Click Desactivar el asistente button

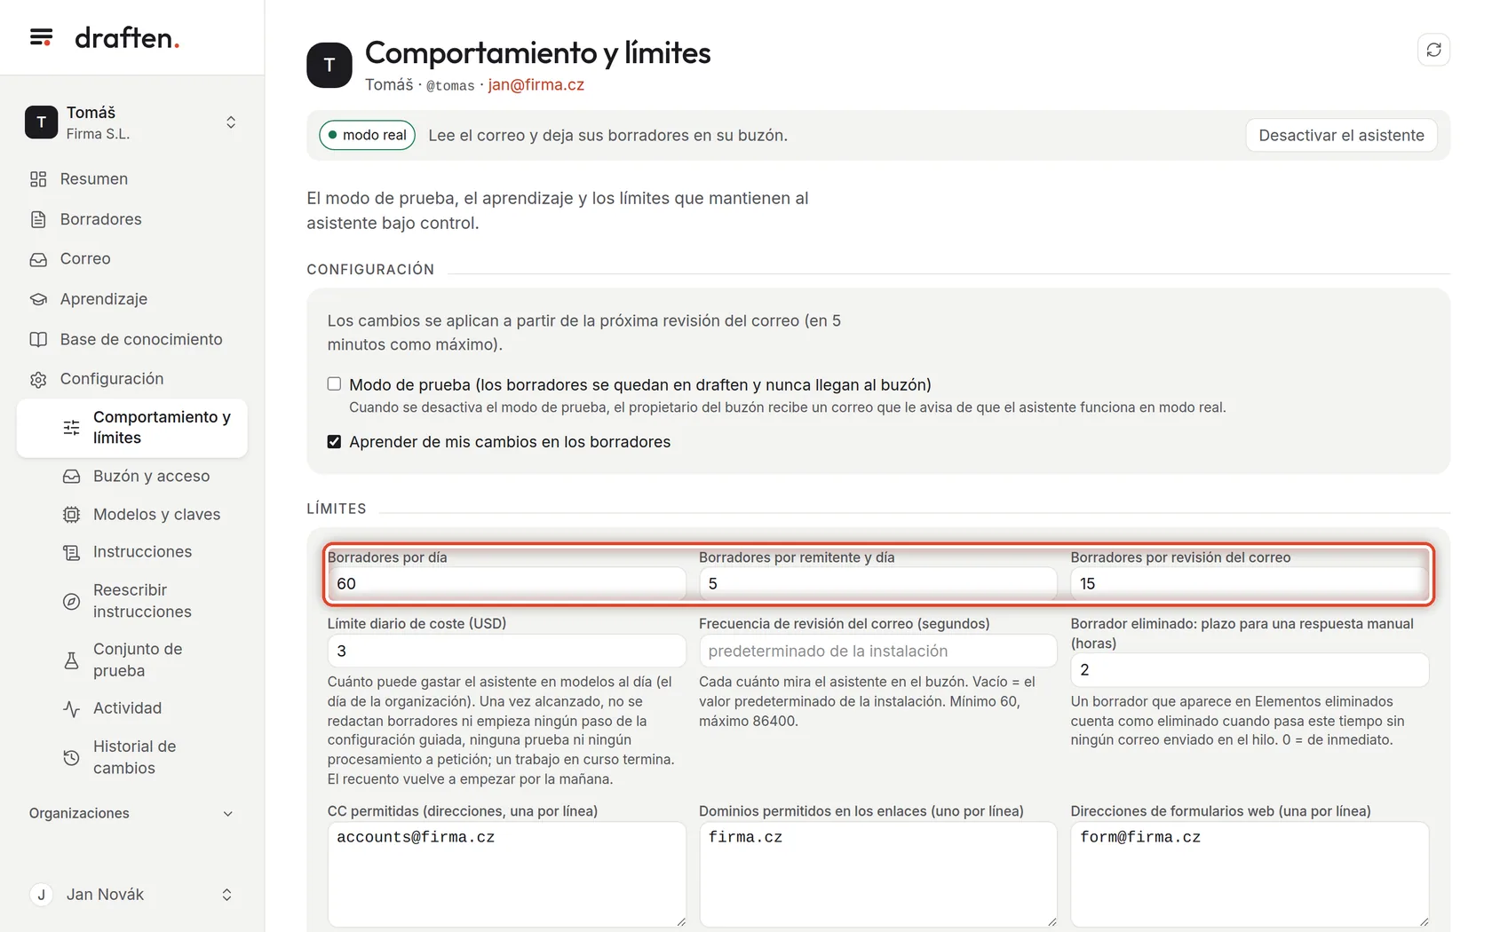coord(1341,135)
